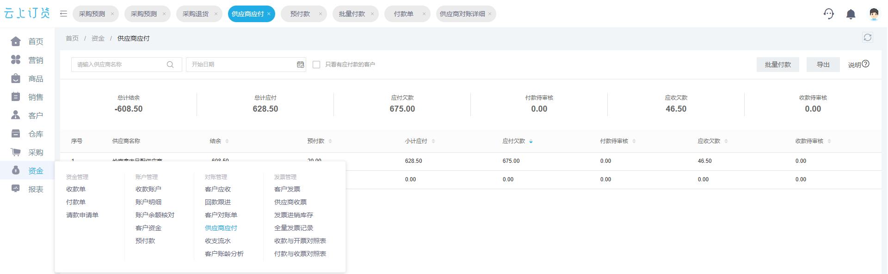Open 收支流水 menu entry
Screen dimensions: 888x274
218,241
